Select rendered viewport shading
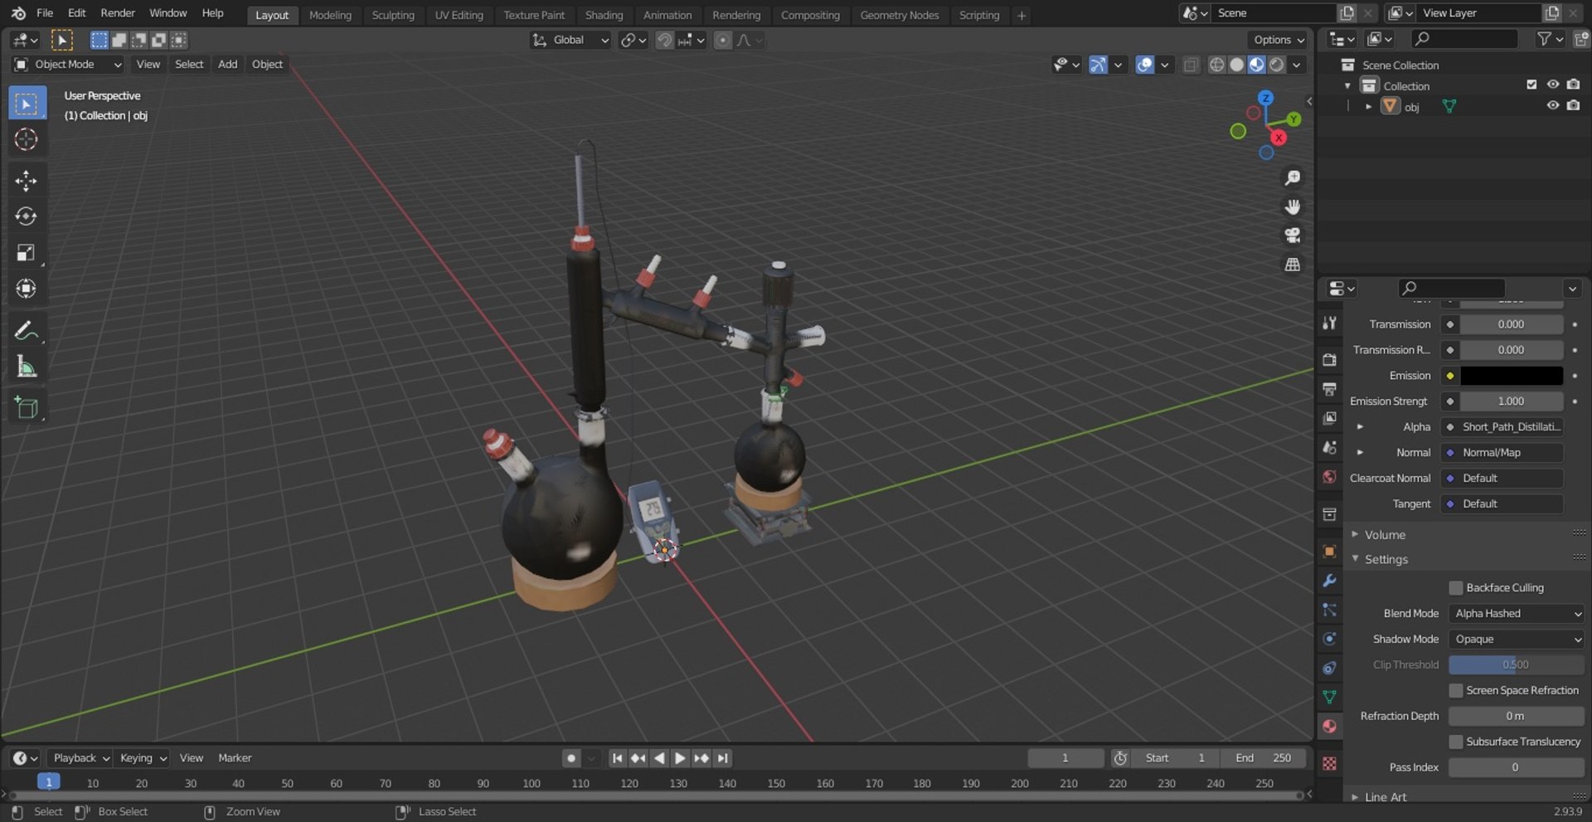The image size is (1592, 822). (x=1277, y=65)
